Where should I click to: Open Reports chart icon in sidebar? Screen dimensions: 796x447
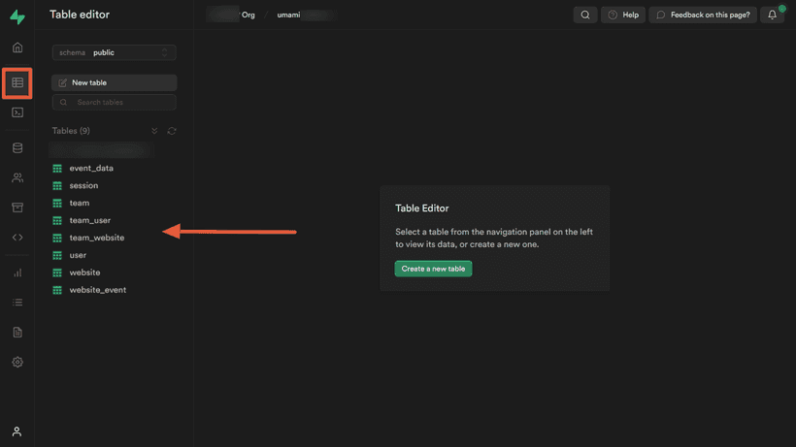[x=17, y=272]
